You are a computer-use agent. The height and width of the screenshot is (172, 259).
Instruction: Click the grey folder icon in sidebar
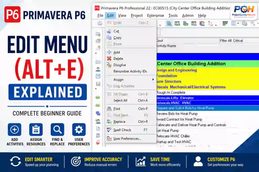tap(98, 62)
